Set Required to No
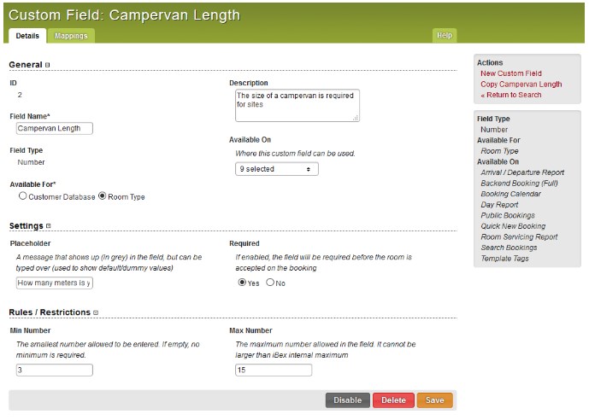Image resolution: width=589 pixels, height=420 pixels. click(270, 283)
